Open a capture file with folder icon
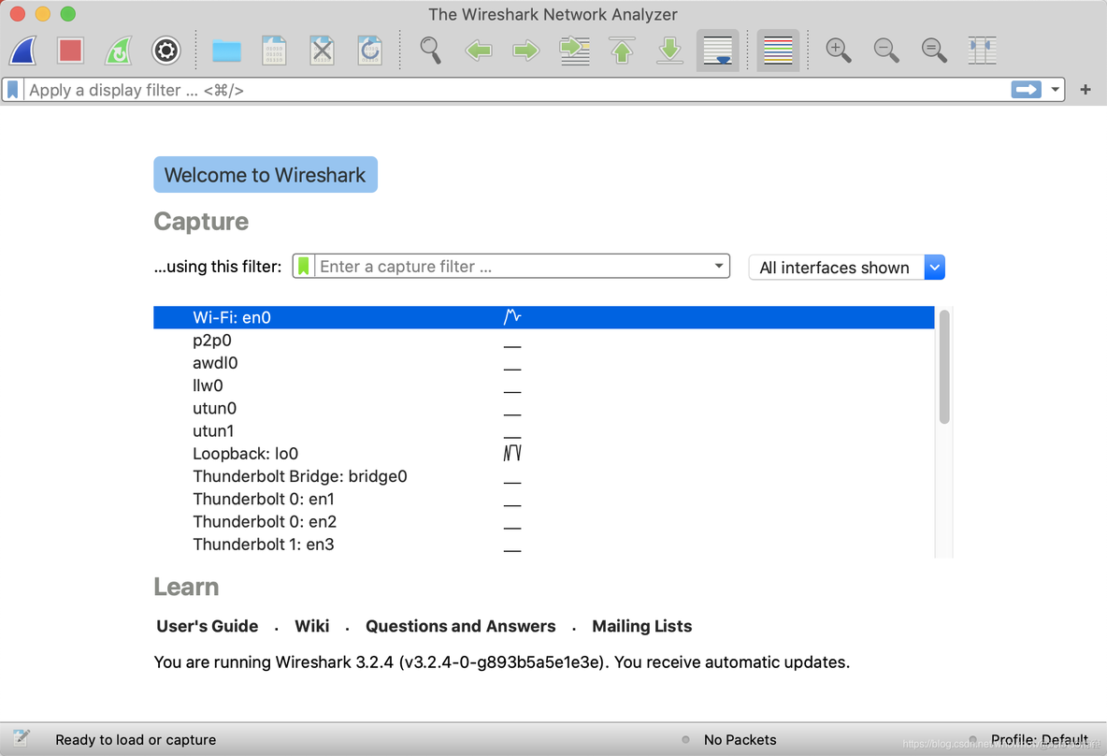This screenshot has width=1107, height=756. (x=226, y=51)
